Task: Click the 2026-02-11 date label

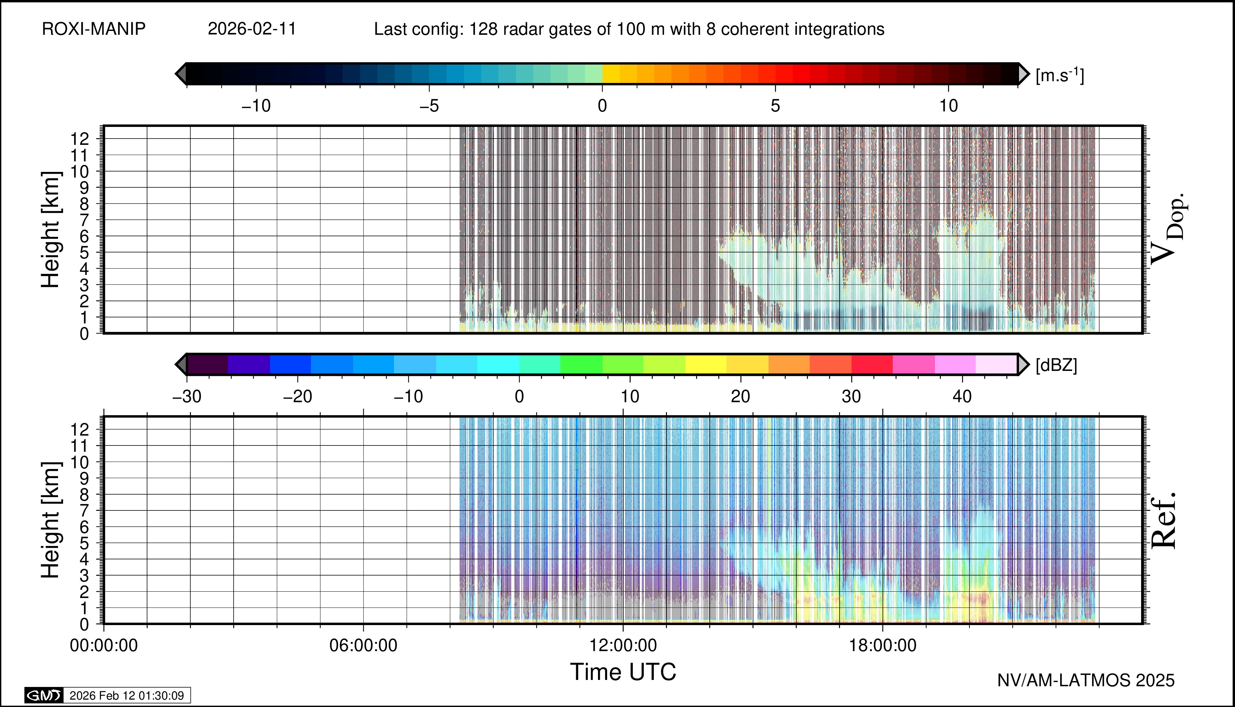Action: tap(252, 29)
